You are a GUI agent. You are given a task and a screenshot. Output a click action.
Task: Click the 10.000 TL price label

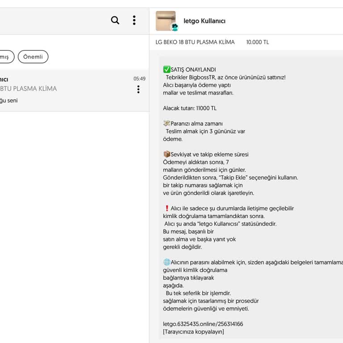[x=258, y=42]
